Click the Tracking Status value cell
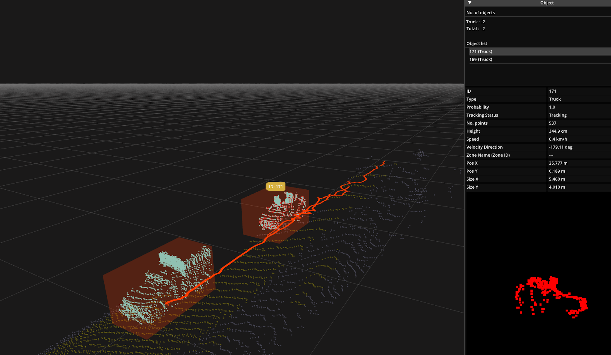 (558, 115)
